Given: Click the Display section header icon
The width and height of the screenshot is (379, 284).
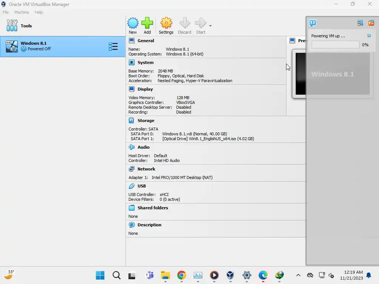Looking at the screenshot, I should (131, 89).
